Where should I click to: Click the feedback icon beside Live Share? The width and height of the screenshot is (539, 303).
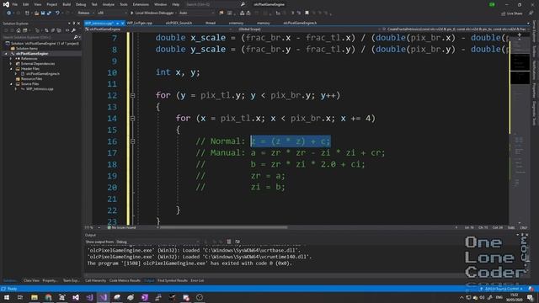coord(531,13)
